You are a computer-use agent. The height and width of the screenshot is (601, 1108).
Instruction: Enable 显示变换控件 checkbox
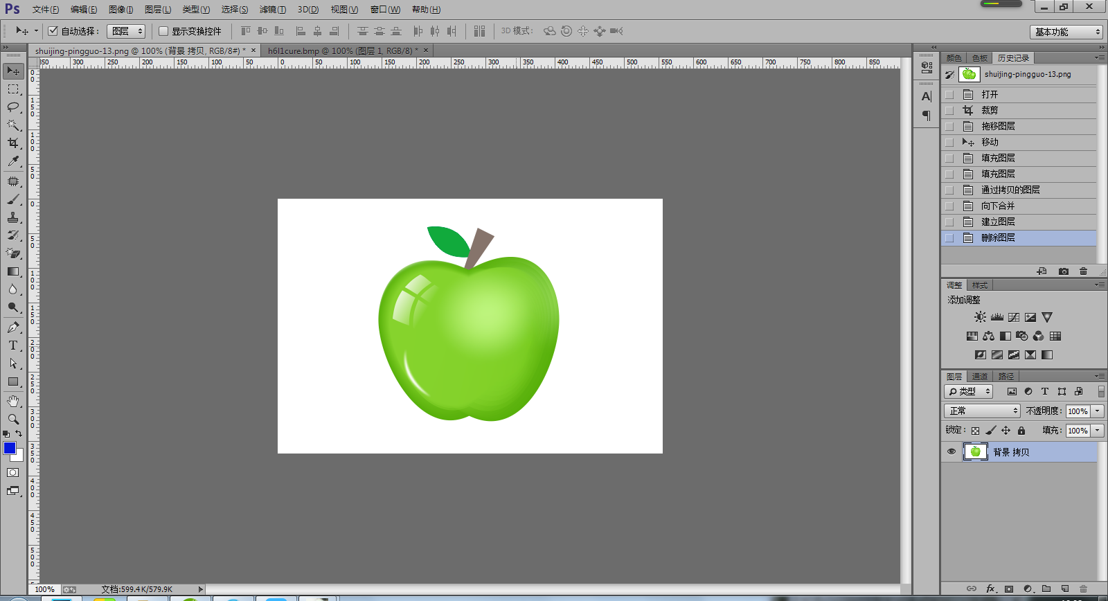click(x=163, y=31)
